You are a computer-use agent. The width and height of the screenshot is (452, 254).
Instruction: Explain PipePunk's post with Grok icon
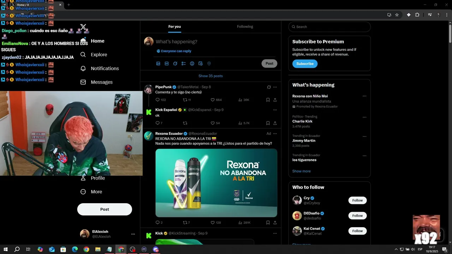coord(269,87)
